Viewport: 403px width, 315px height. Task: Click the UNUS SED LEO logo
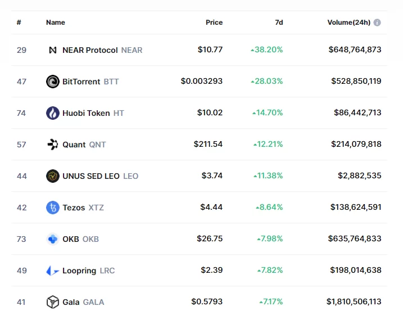[53, 176]
